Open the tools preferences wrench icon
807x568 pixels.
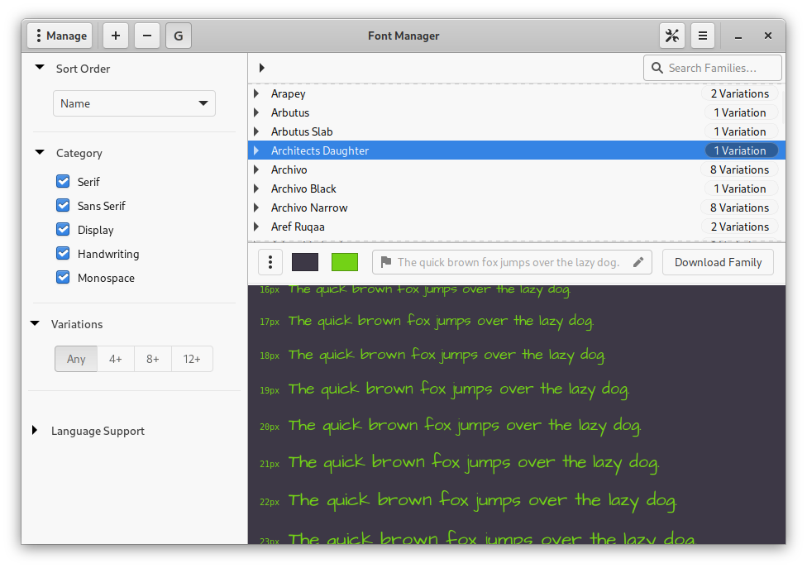671,36
